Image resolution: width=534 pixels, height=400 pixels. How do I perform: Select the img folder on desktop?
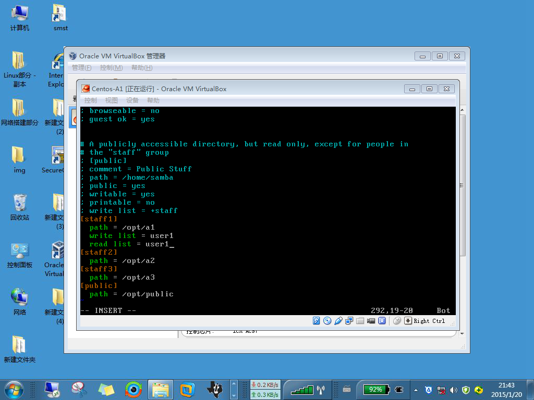click(19, 160)
